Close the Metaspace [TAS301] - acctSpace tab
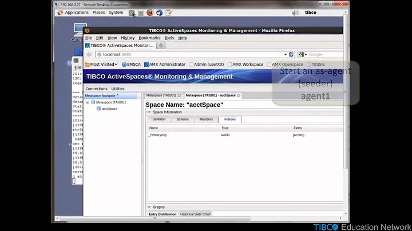The width and height of the screenshot is (412, 231). pos(239,95)
